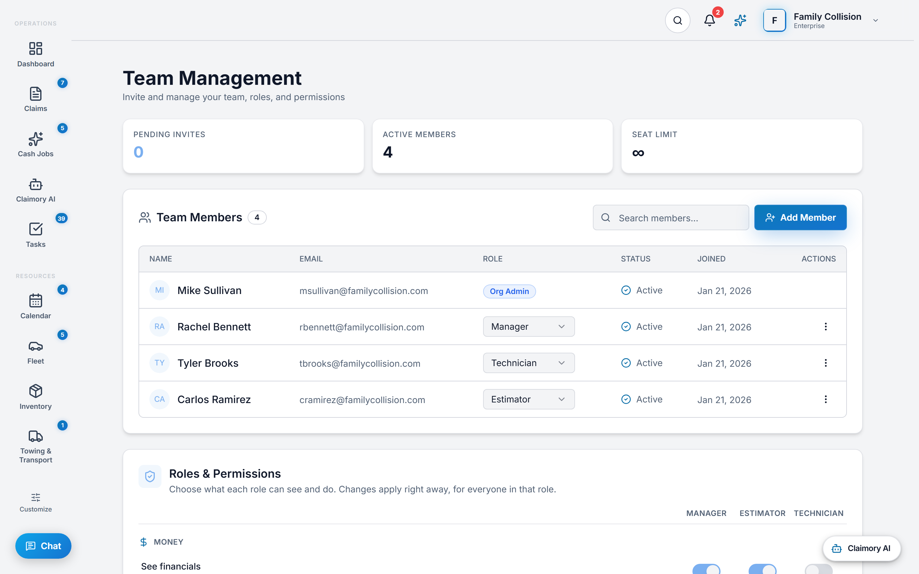The height and width of the screenshot is (574, 919).
Task: Click the Active Members card
Action: pos(492,146)
